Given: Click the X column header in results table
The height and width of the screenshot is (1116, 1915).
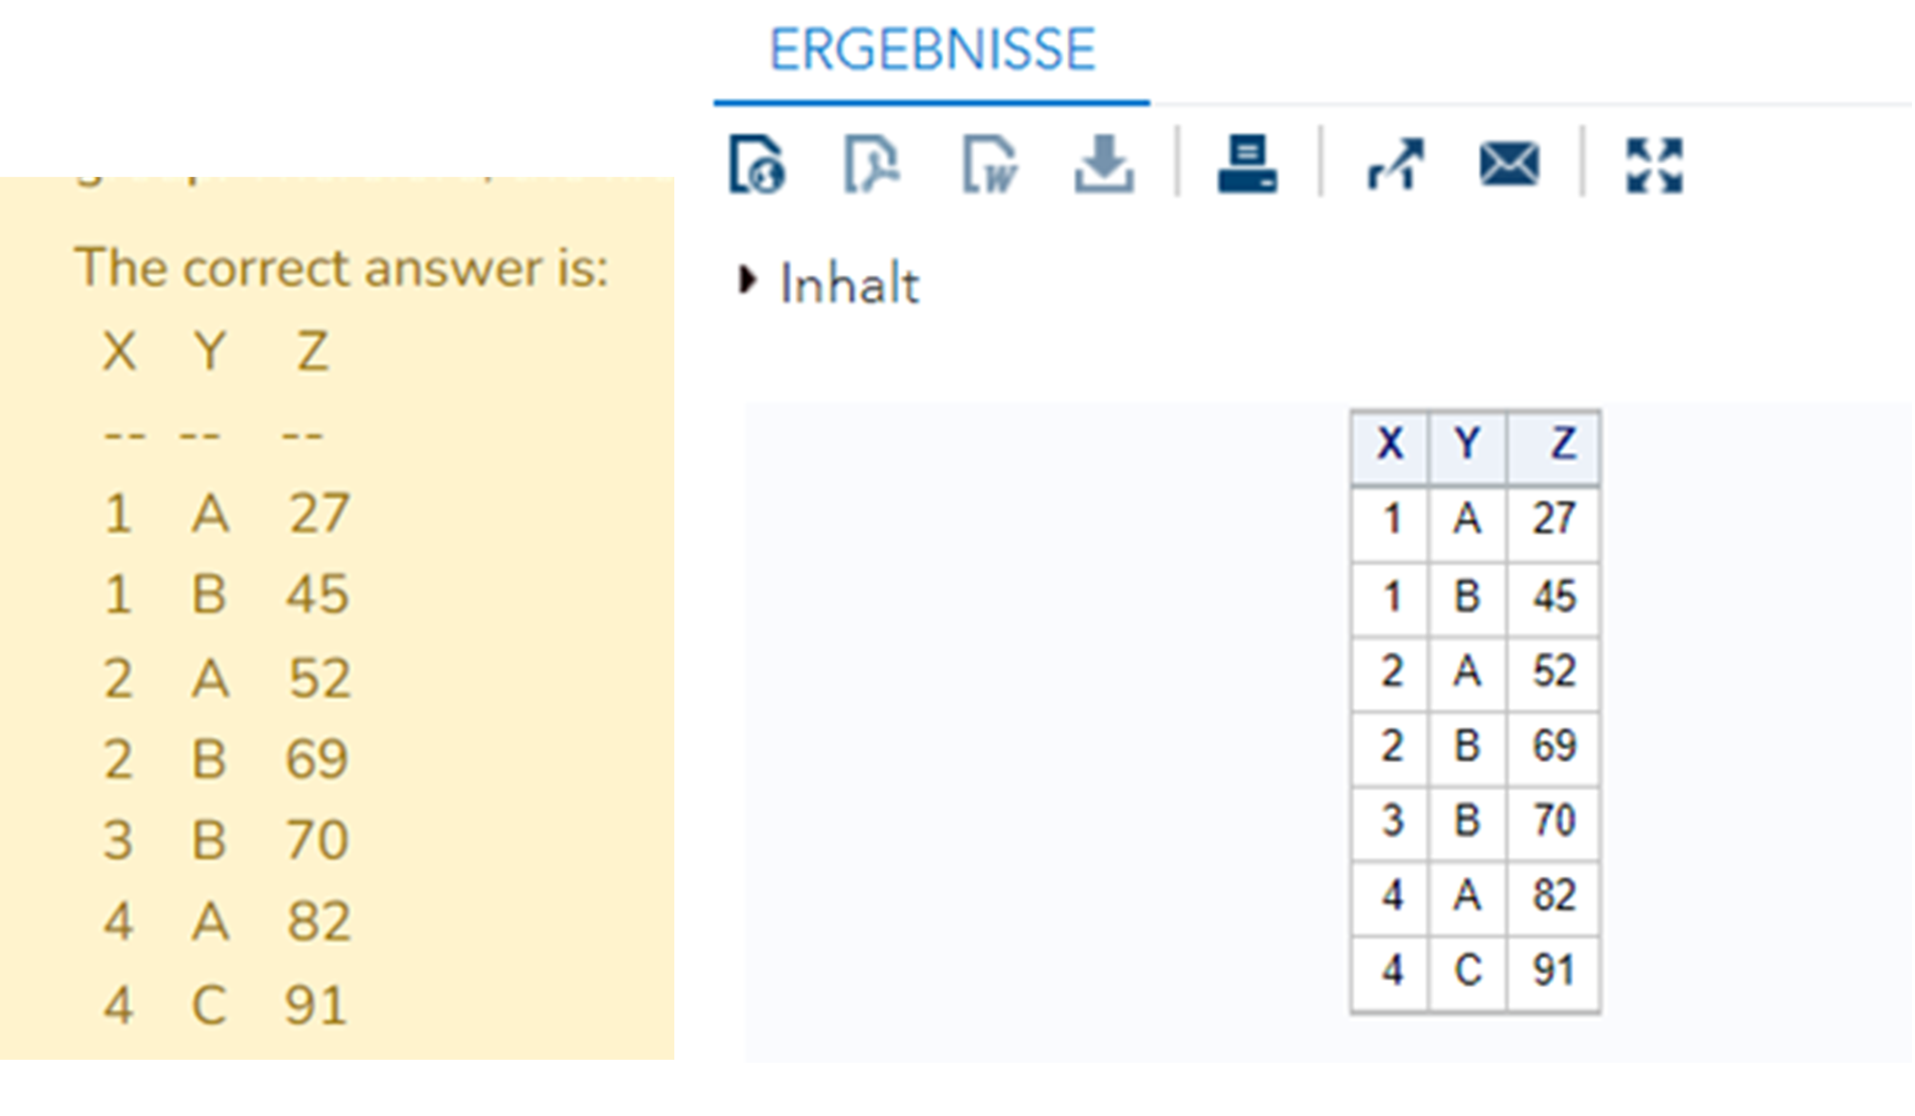Looking at the screenshot, I should point(1390,444).
